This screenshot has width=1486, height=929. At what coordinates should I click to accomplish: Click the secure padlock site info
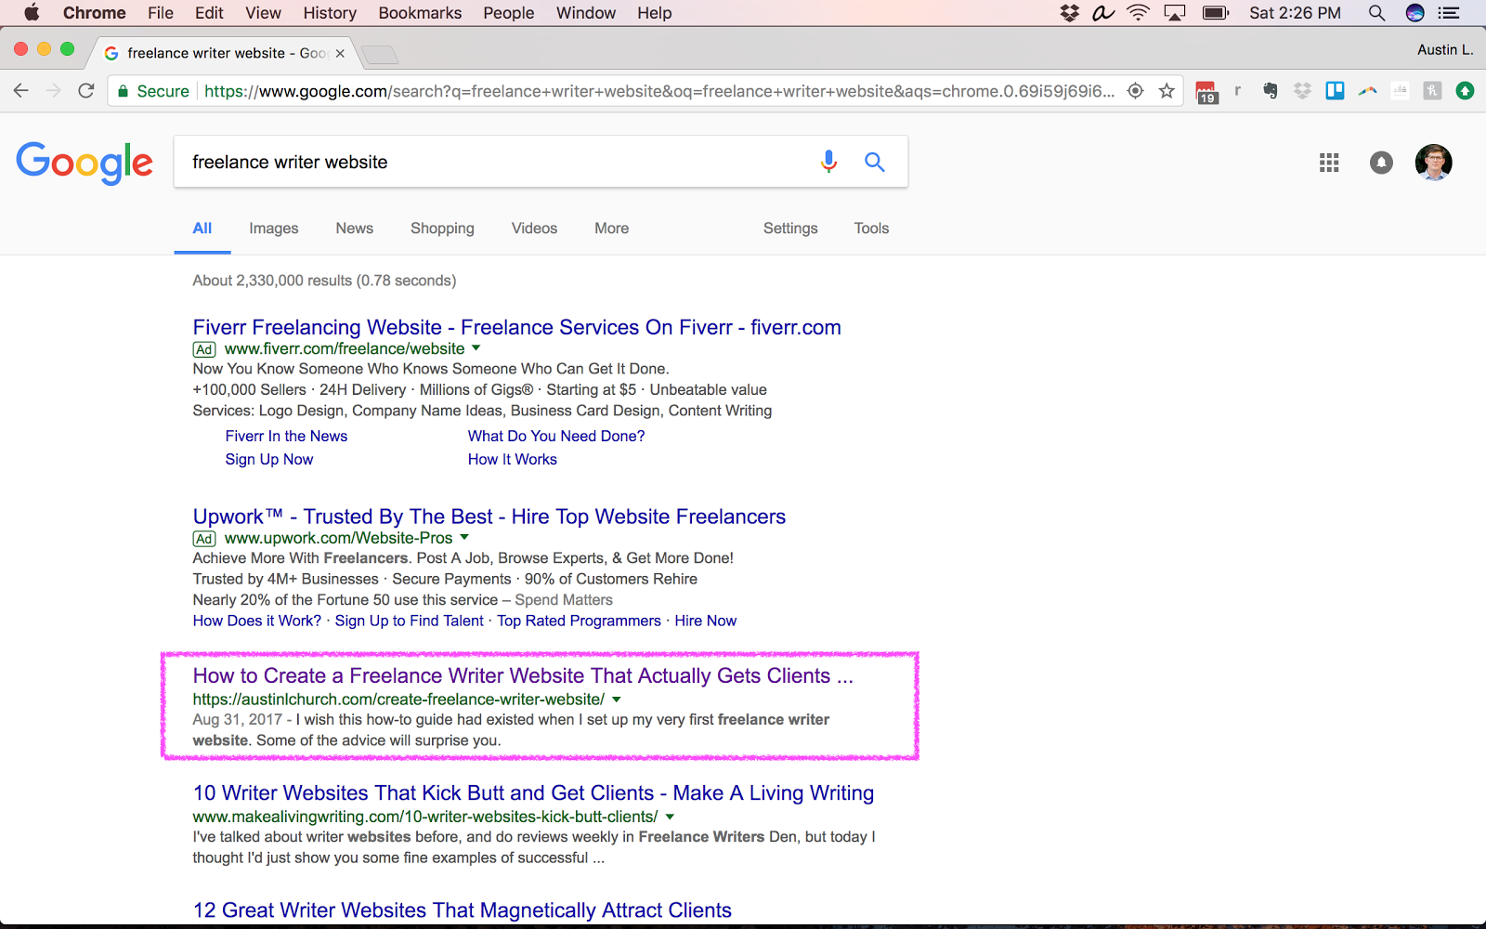[124, 90]
